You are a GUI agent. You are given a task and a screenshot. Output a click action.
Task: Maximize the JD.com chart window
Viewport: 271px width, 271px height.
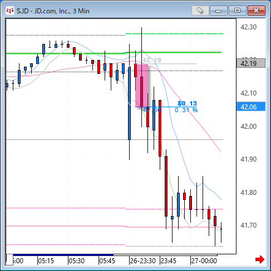coord(237,11)
